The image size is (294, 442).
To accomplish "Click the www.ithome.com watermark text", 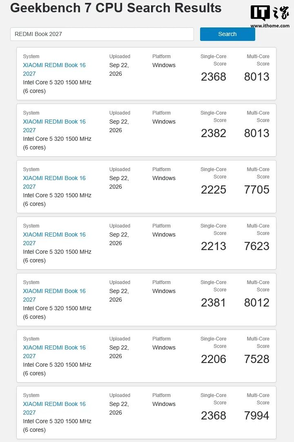I will 270,26.
